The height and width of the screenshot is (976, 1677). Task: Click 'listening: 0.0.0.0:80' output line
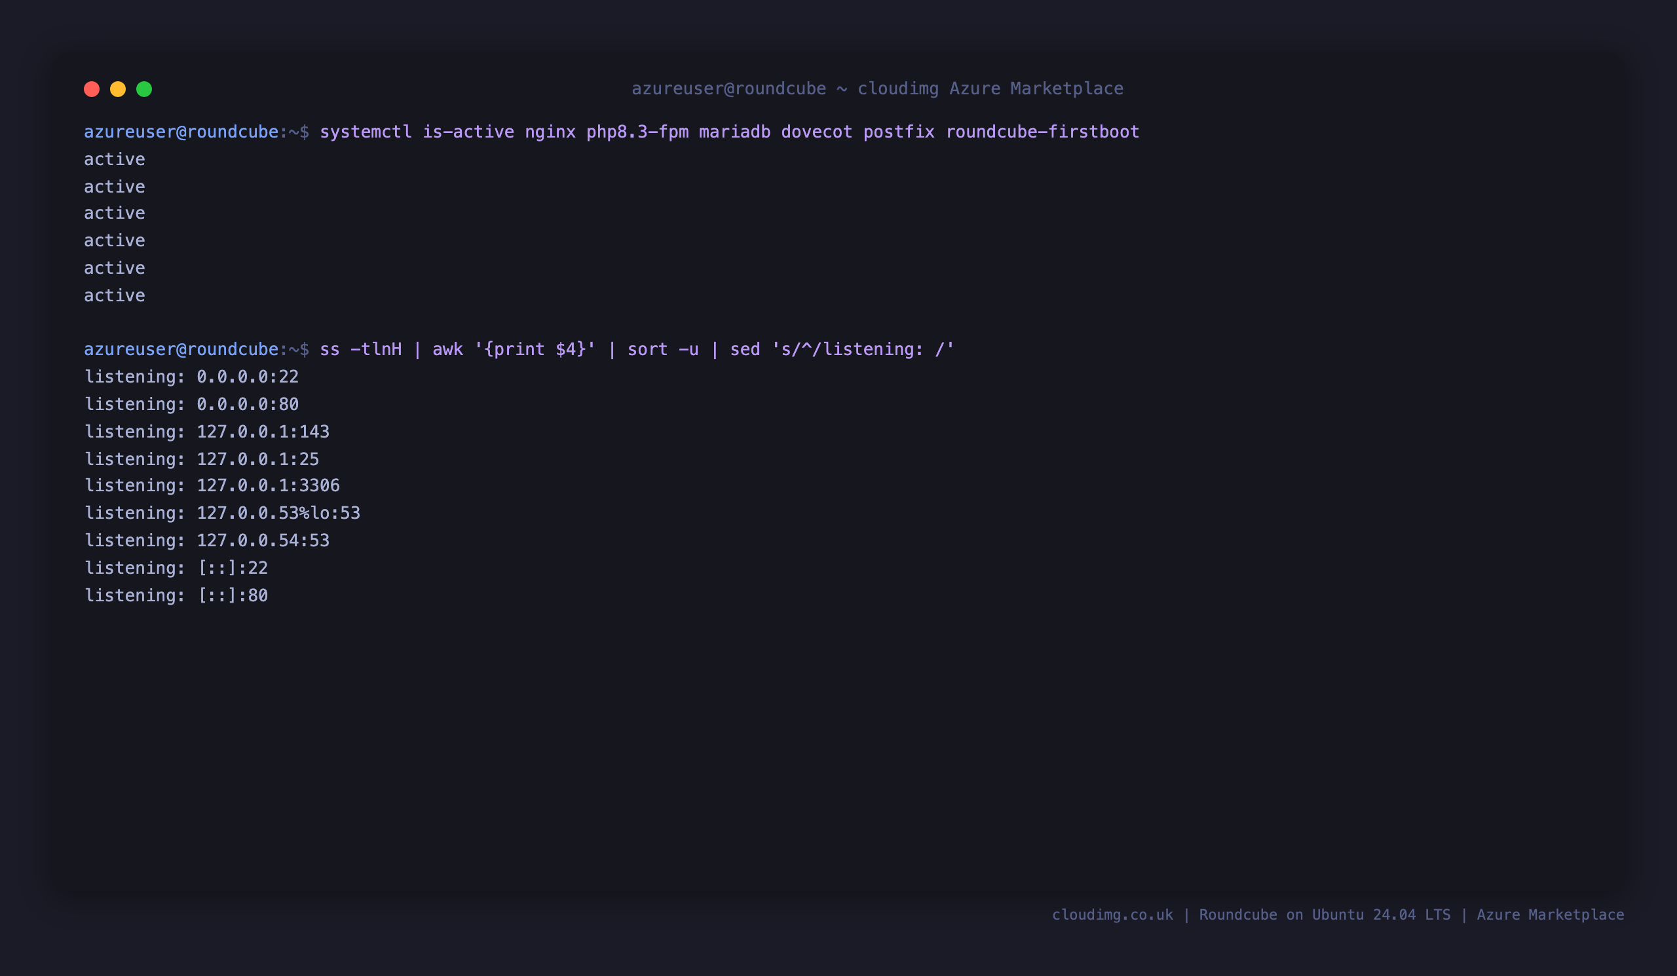tap(192, 404)
